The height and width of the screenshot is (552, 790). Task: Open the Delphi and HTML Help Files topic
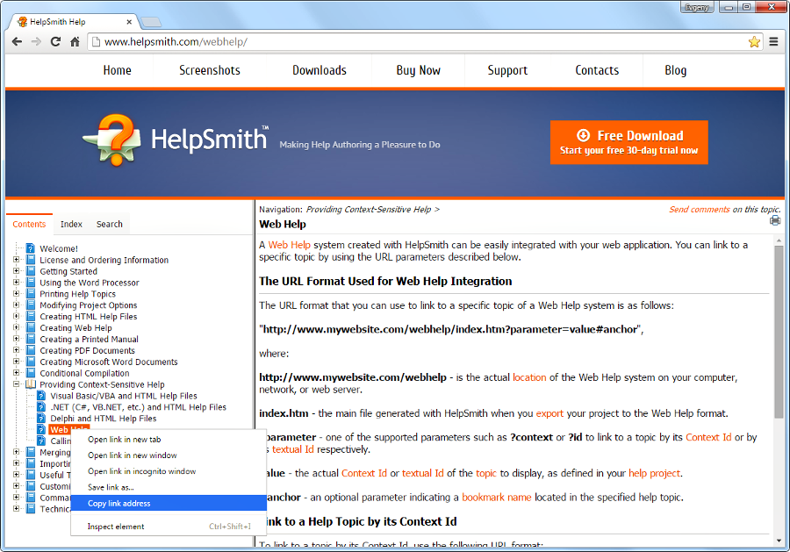[x=104, y=419]
